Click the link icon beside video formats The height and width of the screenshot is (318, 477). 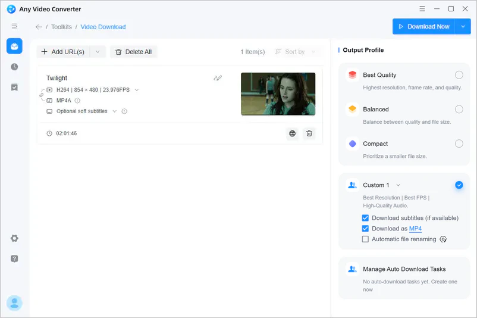click(x=42, y=95)
